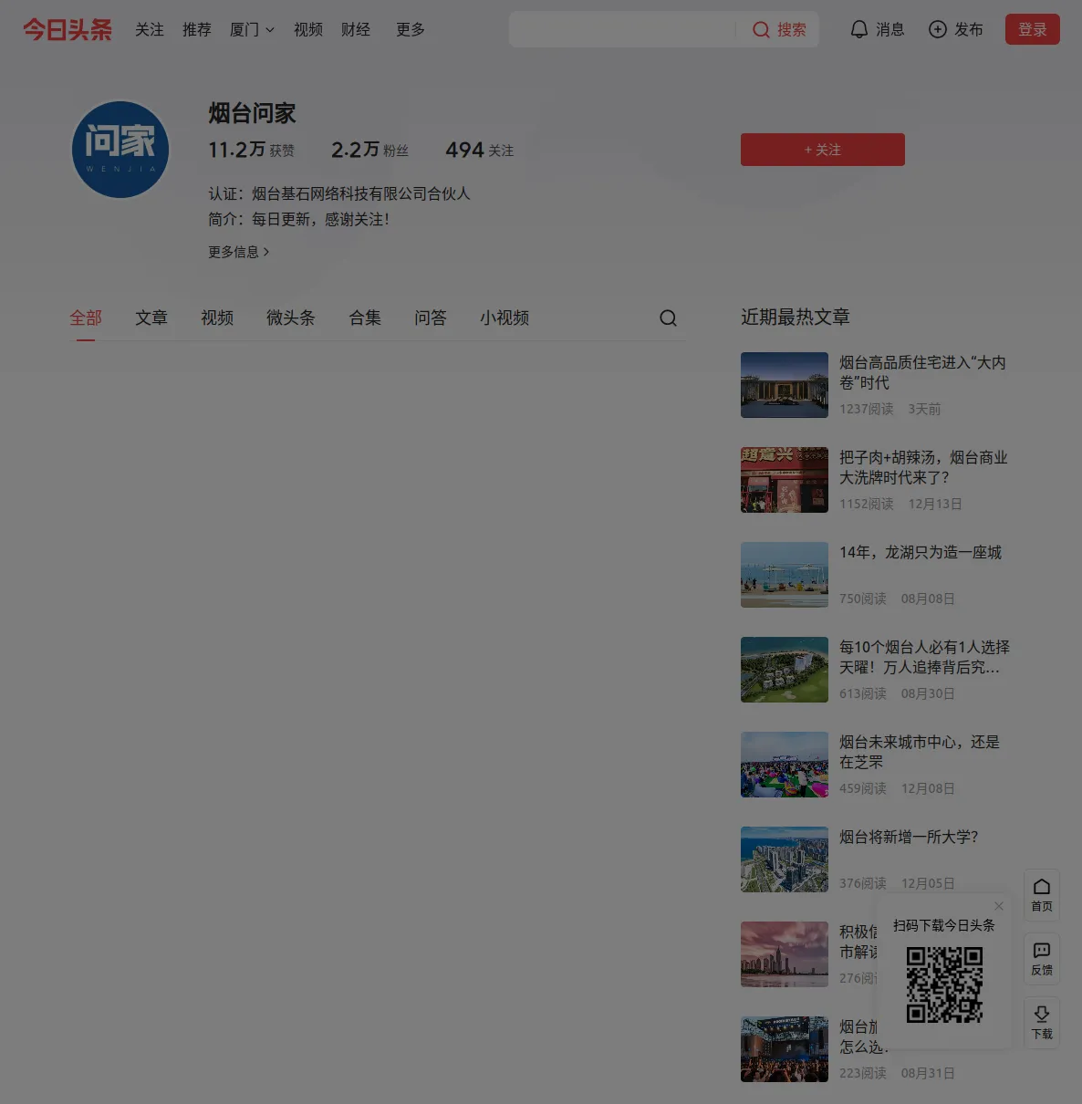Click thumbnail of 把子肉+胡辣汤 article
The image size is (1082, 1104).
tap(785, 480)
